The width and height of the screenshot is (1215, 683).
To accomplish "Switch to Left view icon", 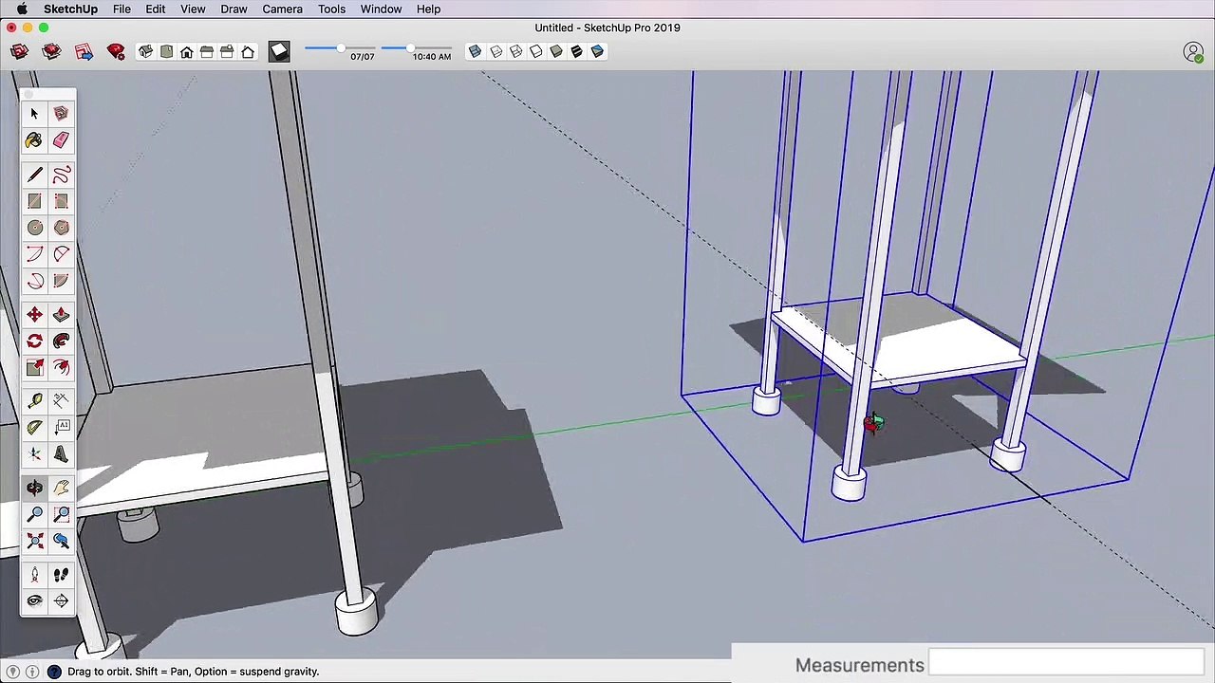I will click(x=248, y=52).
